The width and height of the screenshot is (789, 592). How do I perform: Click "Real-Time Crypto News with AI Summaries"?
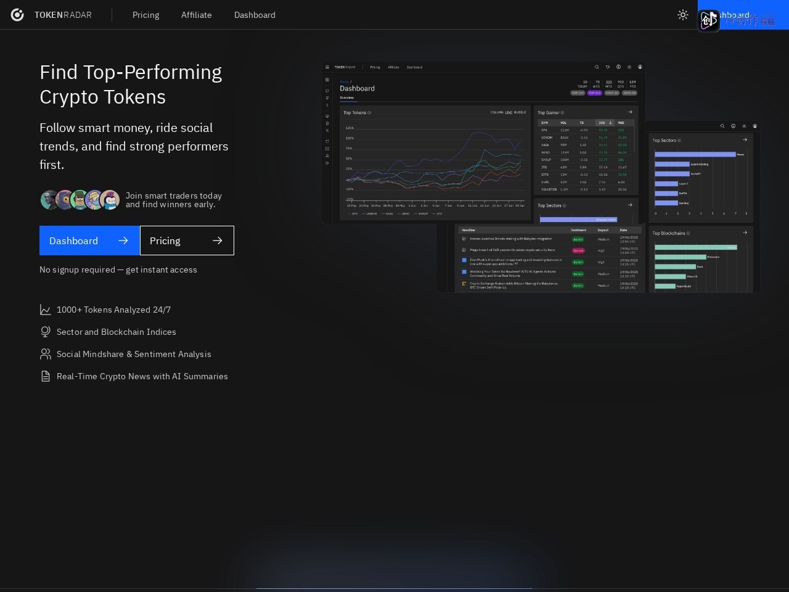(142, 376)
